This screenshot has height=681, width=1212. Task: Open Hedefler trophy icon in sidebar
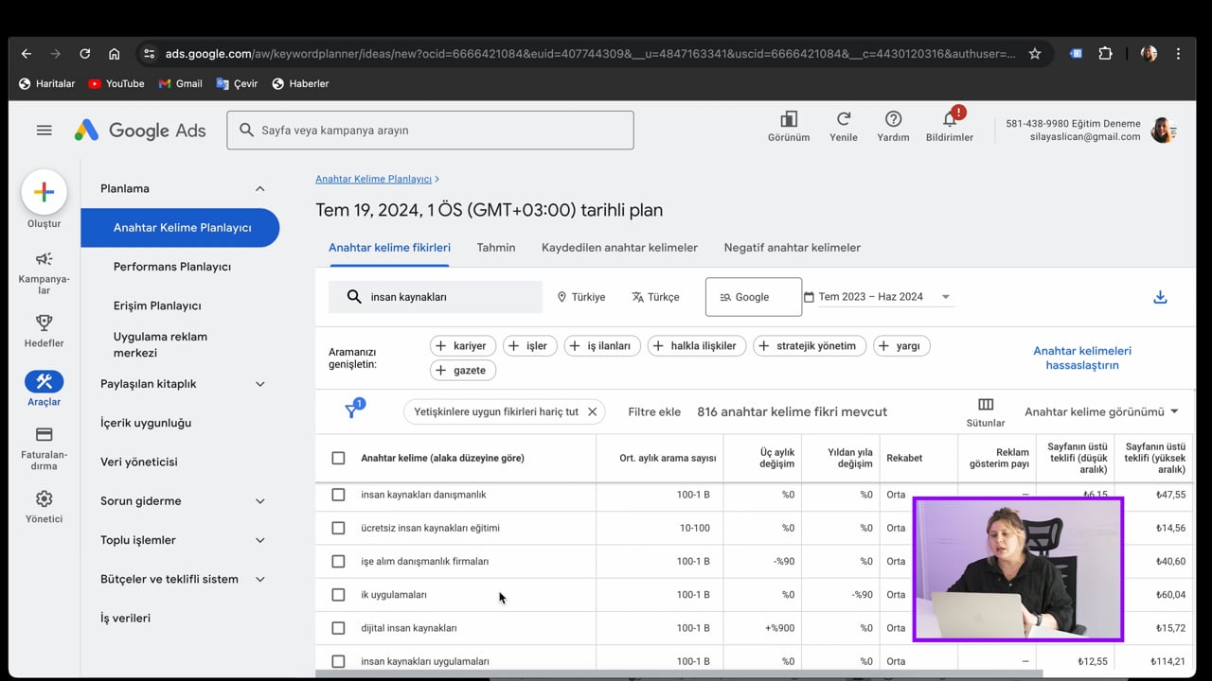(45, 323)
